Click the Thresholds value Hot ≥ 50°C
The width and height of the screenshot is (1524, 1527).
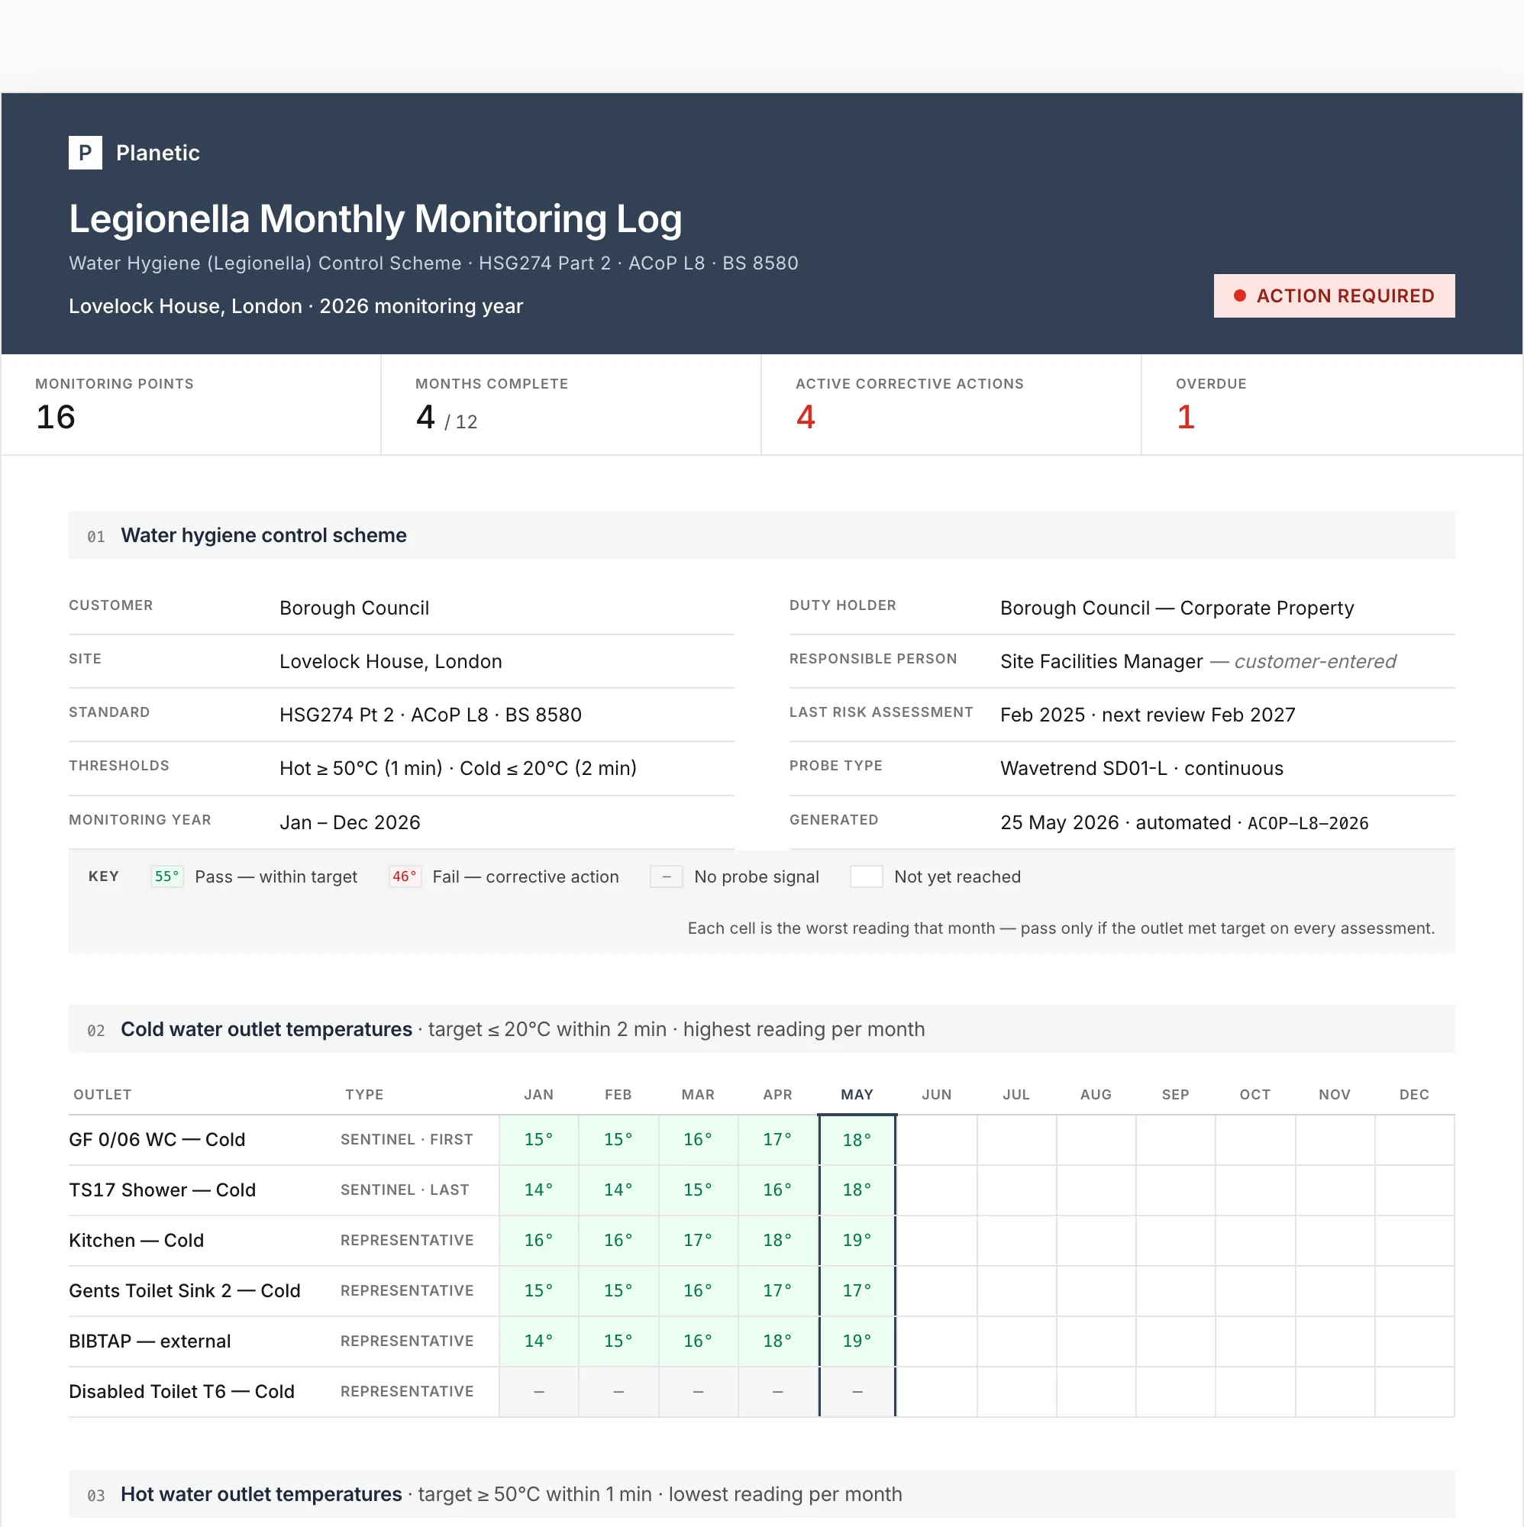[360, 768]
